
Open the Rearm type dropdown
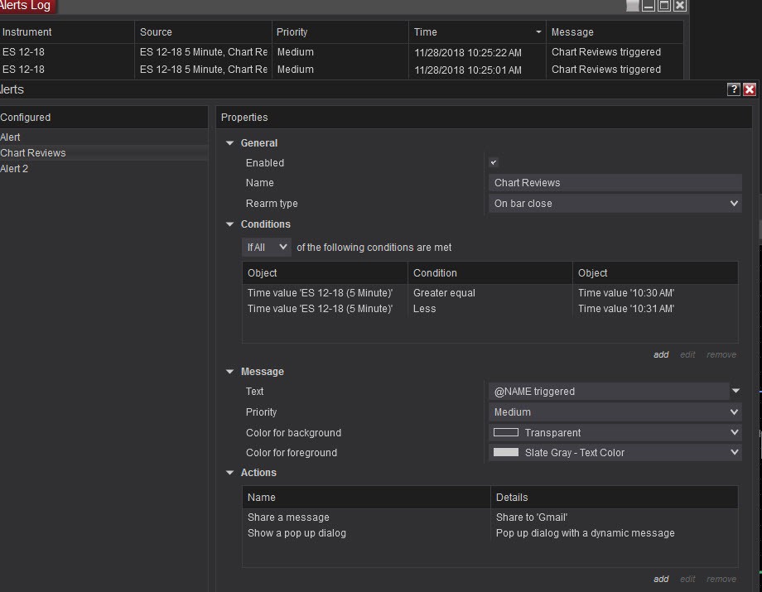615,204
